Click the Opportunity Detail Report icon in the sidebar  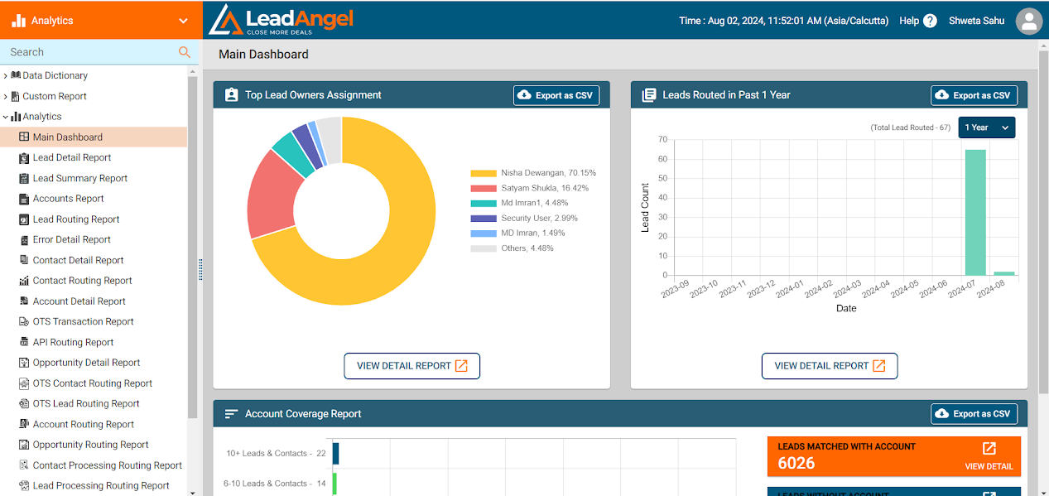point(24,363)
